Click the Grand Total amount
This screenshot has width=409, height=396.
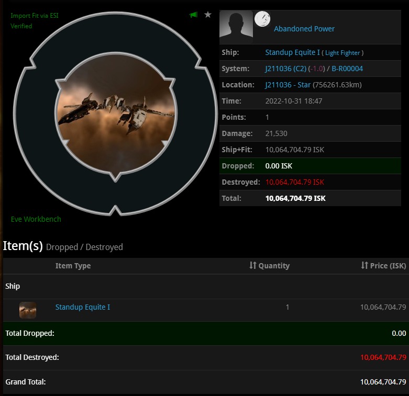tap(383, 382)
